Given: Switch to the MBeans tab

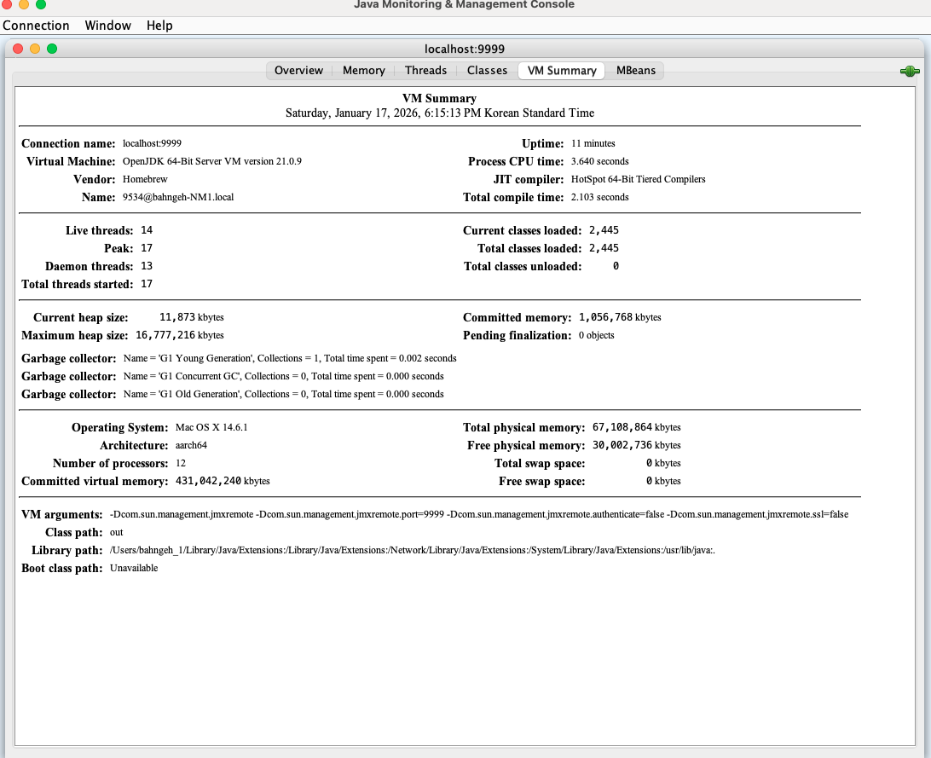Looking at the screenshot, I should tap(636, 71).
